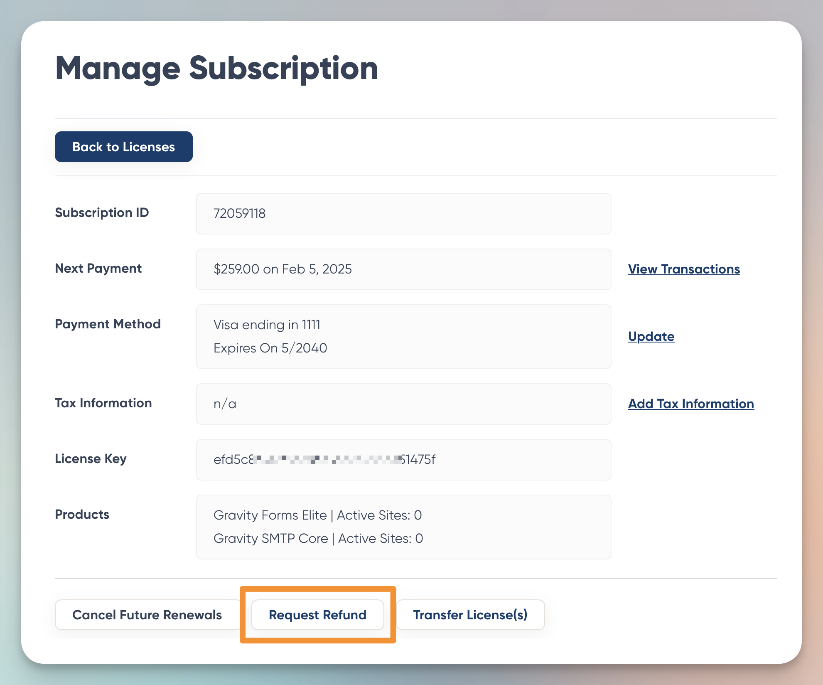Select the Subscription ID field showing 72059118
This screenshot has height=685, width=823.
click(x=403, y=213)
